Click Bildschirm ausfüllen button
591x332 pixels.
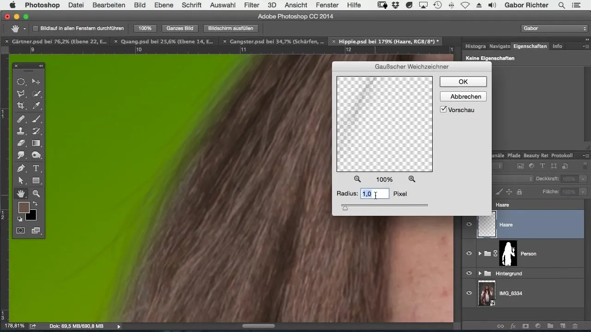231,29
